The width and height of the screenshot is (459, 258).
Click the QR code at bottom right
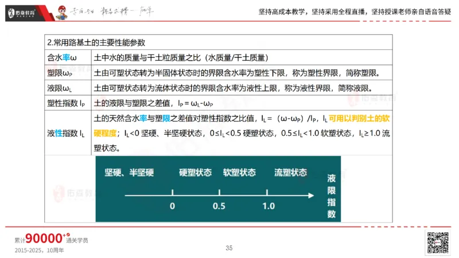438,243
